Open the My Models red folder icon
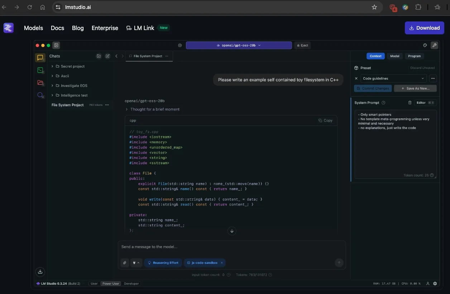 (x=40, y=83)
